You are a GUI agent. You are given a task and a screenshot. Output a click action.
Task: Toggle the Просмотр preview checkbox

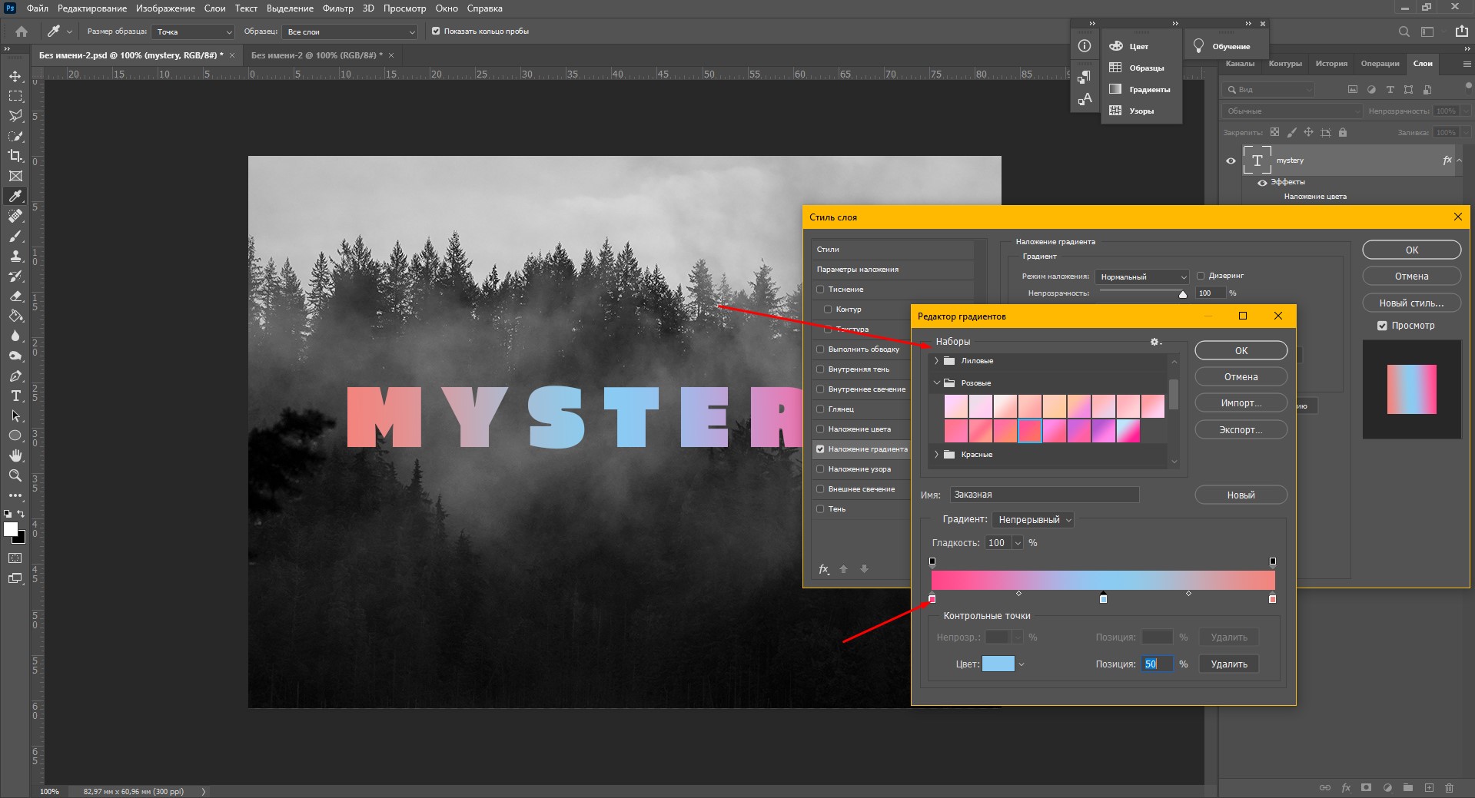click(x=1382, y=326)
